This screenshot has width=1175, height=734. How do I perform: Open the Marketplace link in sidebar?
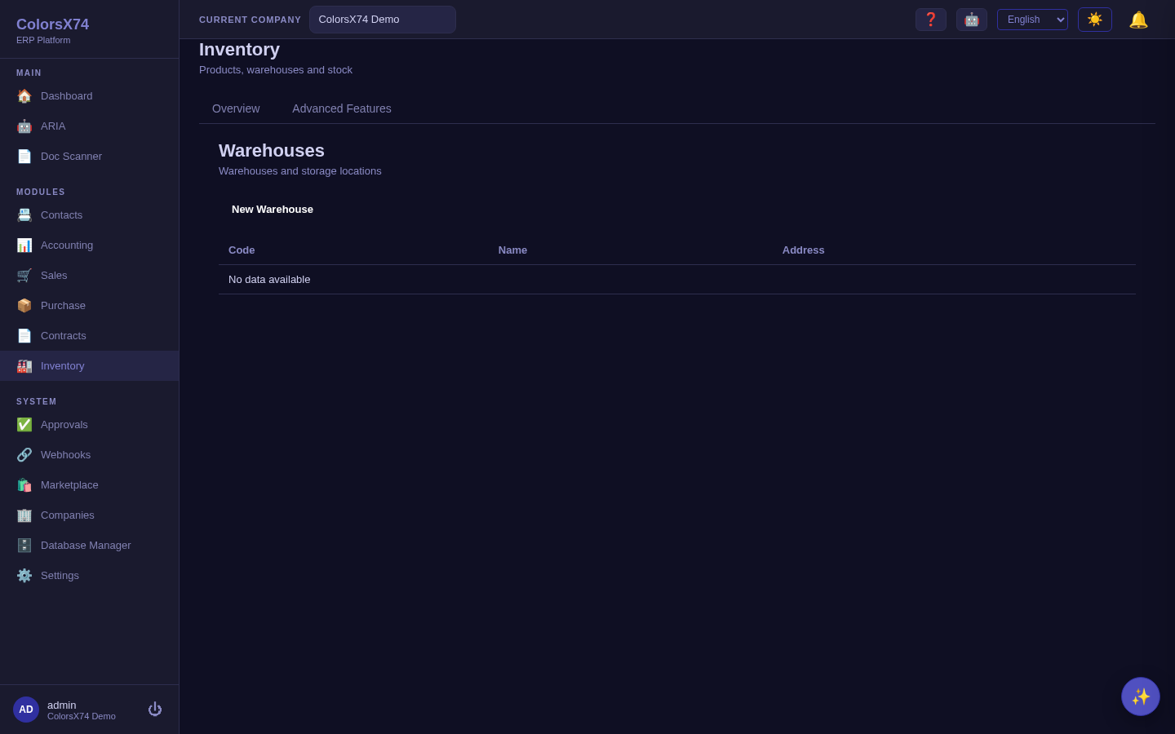tap(90, 485)
